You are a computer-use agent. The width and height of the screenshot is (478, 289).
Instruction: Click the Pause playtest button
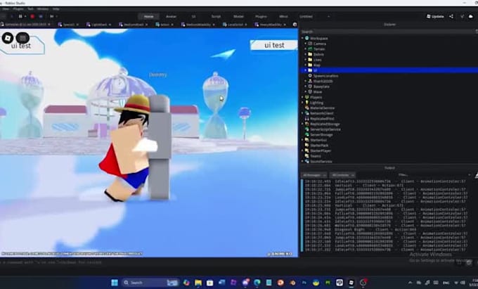pyautogui.click(x=20, y=16)
